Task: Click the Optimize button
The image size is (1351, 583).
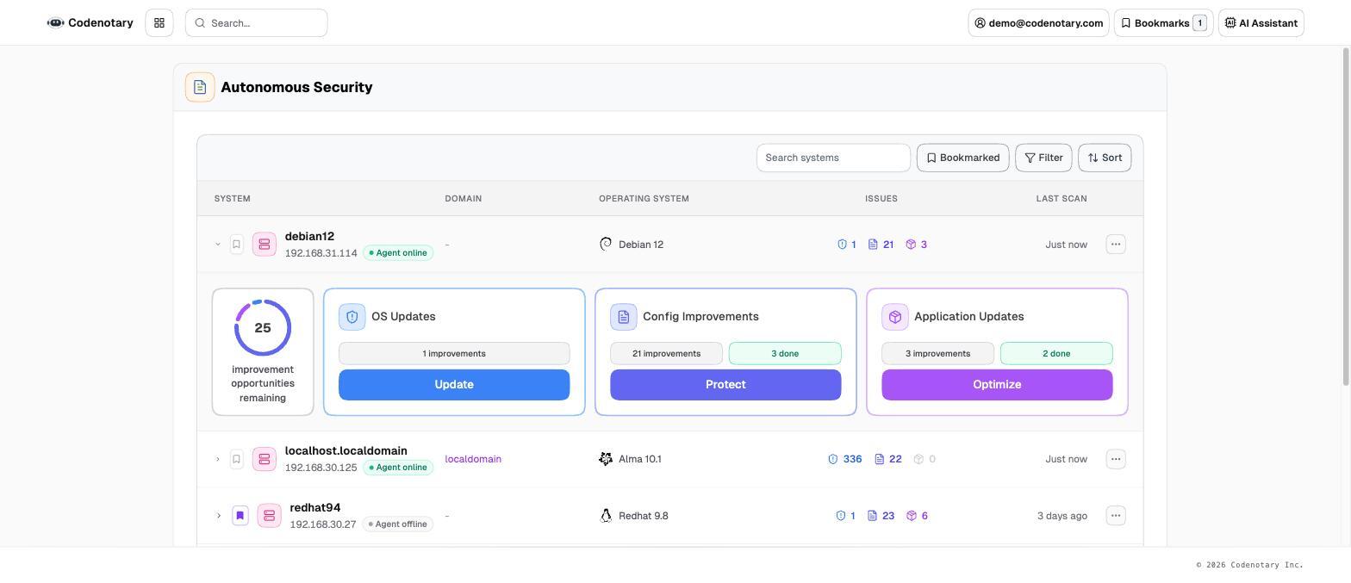Action: pos(997,385)
